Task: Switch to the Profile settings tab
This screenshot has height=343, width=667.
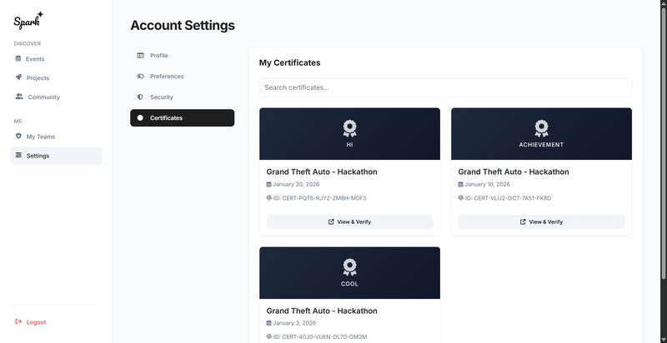Action: [x=182, y=56]
